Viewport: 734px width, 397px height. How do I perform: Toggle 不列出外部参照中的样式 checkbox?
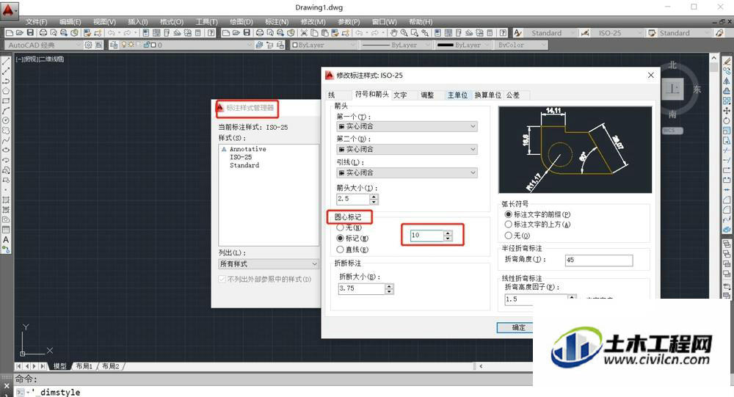(x=222, y=279)
